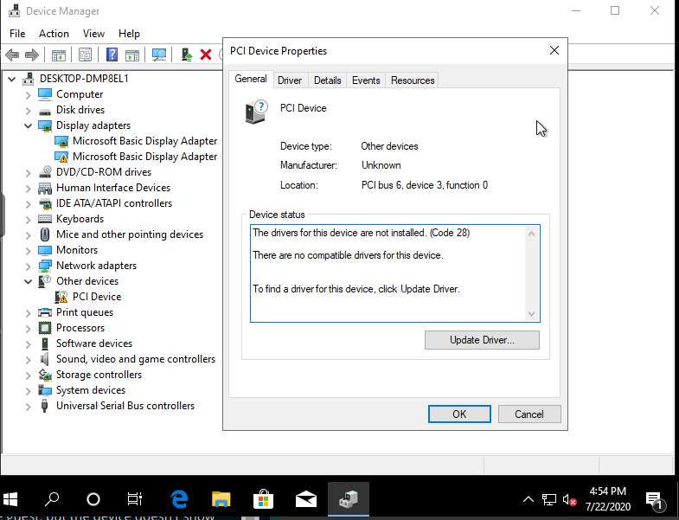Image resolution: width=679 pixels, height=520 pixels.
Task: Click Show/Hide Console Tree toolbar icon
Action: pos(59,55)
